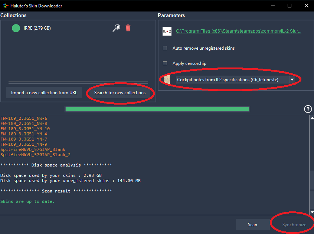This screenshot has height=234, width=314.
Task: Click the Parameters panel heading
Action: pos(171,16)
